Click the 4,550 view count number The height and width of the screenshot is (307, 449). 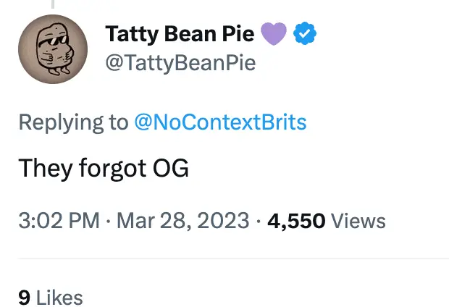[296, 221]
